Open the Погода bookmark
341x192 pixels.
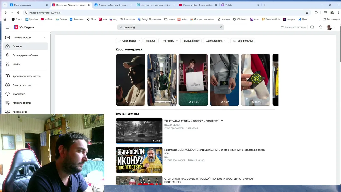(61, 19)
